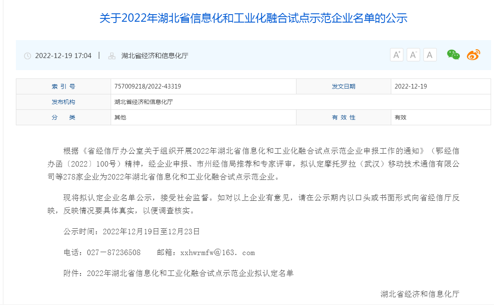Click the clock icon beside the publish date
This screenshot has width=494, height=306.
pyautogui.click(x=27, y=55)
